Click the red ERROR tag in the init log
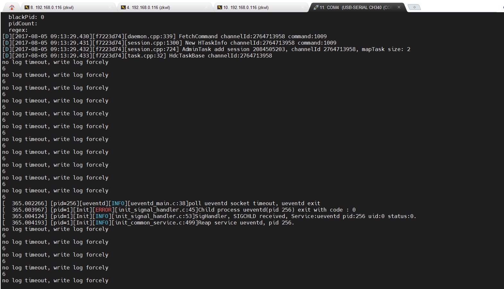The height and width of the screenshot is (289, 504). click(x=103, y=210)
